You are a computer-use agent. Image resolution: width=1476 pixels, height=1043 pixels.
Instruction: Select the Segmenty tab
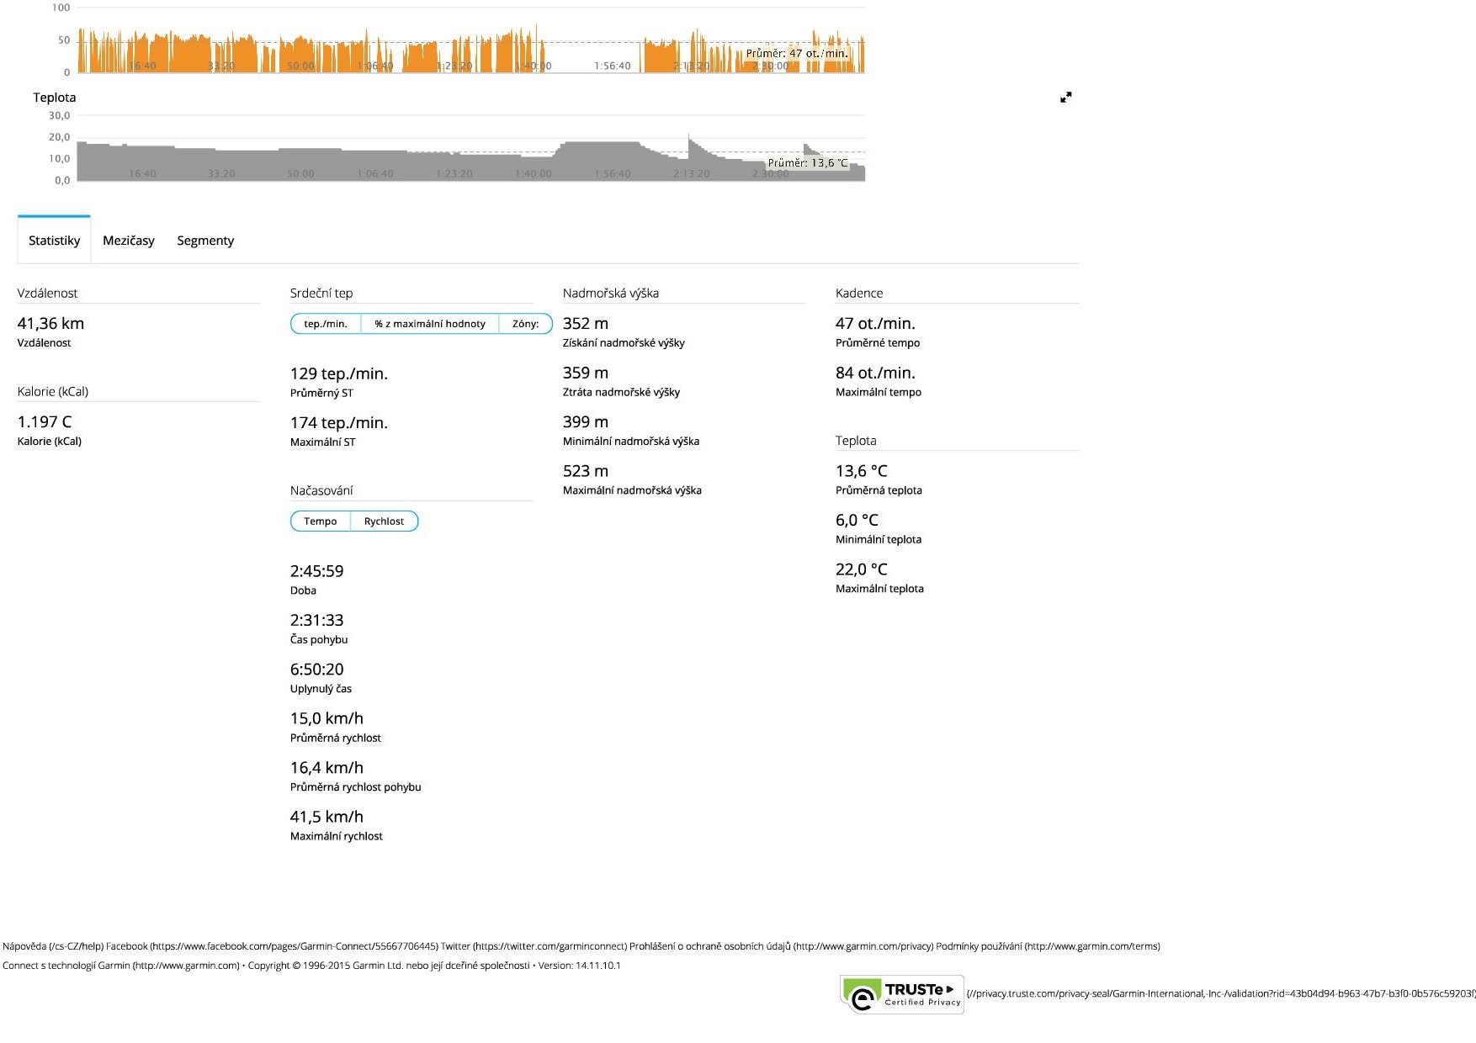point(205,241)
